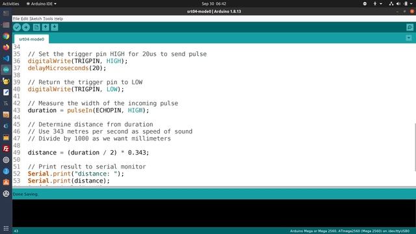Select the Arduino IDE icon in dock
The image size is (416, 234).
click(x=6, y=70)
